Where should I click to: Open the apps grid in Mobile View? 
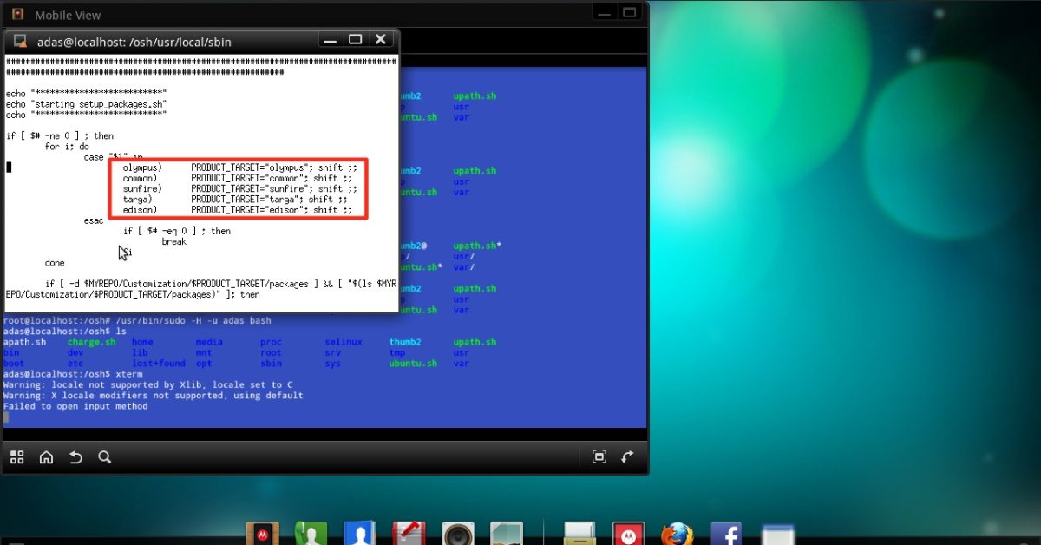coord(16,456)
